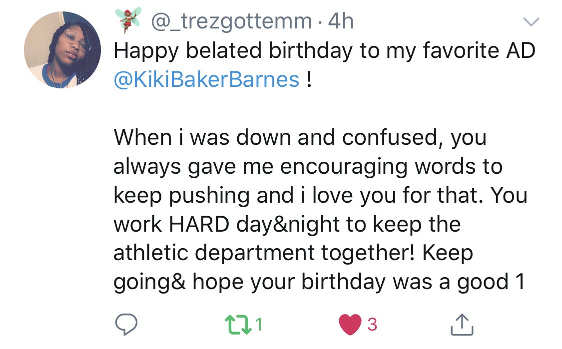Click the fairy emoji display name
562x349 pixels.
[x=128, y=19]
